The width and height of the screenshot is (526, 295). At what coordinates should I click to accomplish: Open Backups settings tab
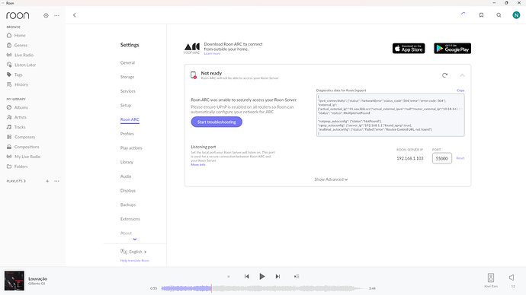(x=128, y=205)
